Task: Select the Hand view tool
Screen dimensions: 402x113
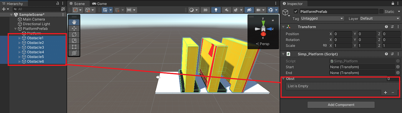Action: (74, 22)
